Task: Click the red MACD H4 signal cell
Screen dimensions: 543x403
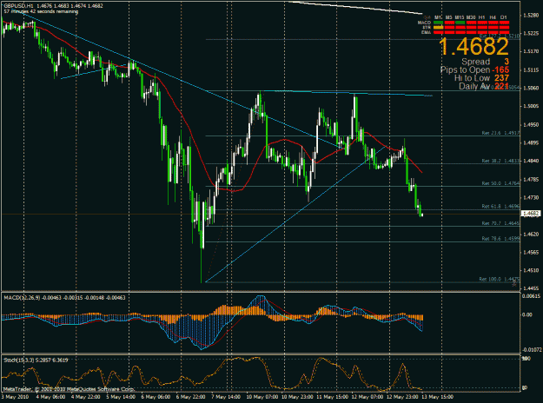Action: (493, 23)
